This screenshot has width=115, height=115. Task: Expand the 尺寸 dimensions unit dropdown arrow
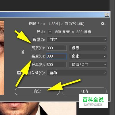tap(50, 32)
